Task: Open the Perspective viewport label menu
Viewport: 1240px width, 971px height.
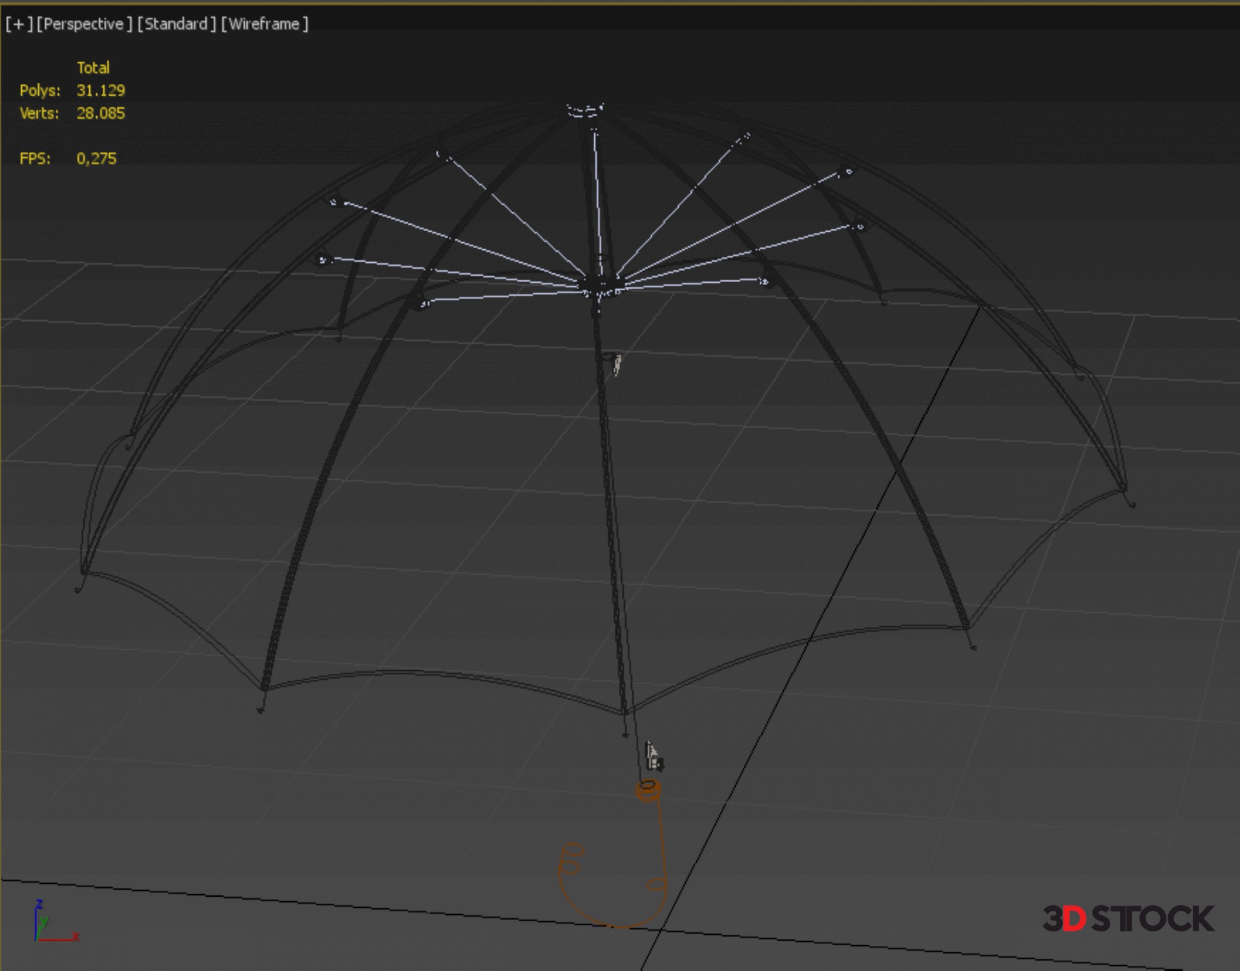Action: click(x=84, y=25)
